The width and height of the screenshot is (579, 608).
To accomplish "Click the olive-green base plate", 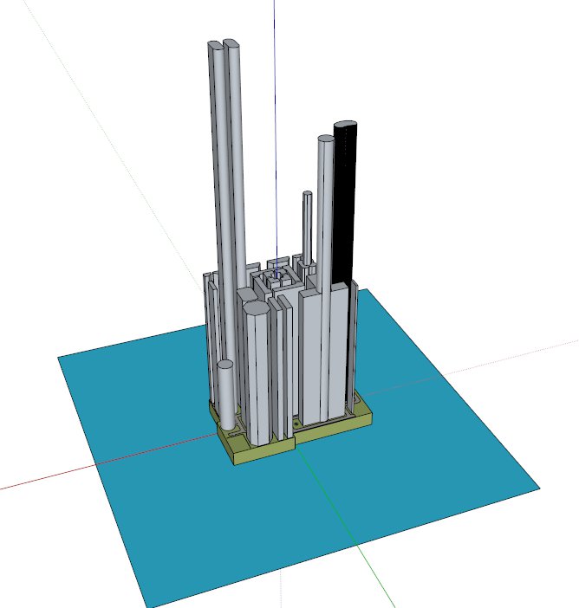I will [x=263, y=453].
